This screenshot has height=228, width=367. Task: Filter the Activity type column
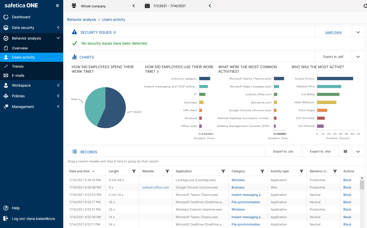pos(301,171)
